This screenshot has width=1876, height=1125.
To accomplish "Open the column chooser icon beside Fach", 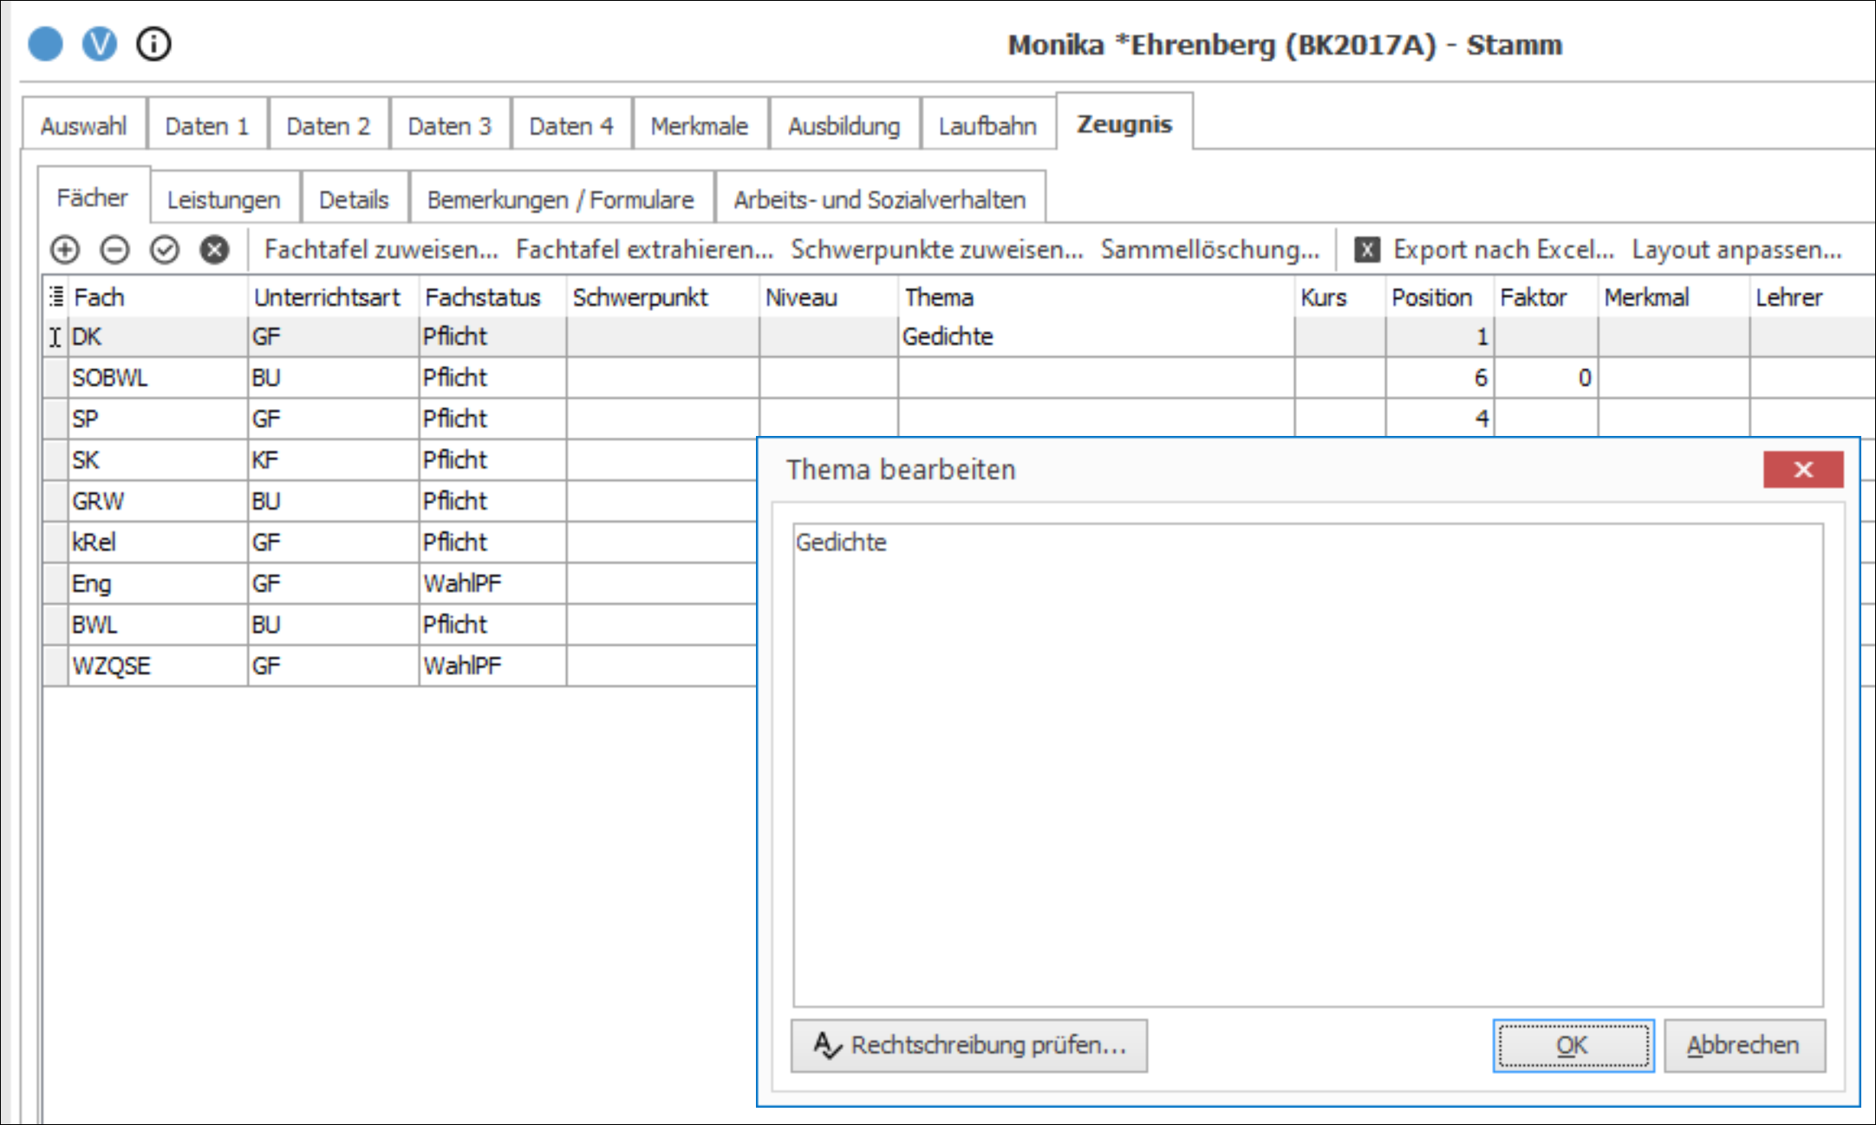I will [x=56, y=297].
